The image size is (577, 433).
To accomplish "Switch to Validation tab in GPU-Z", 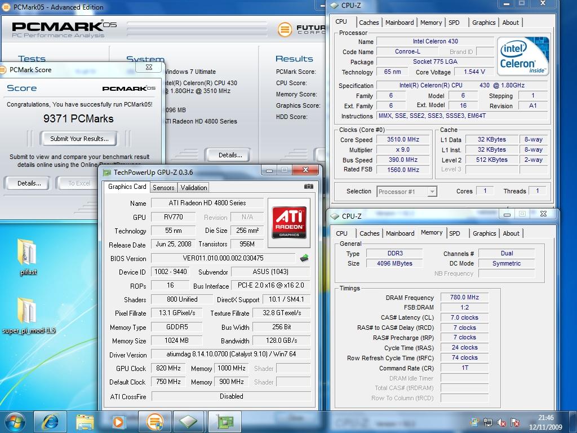I will point(194,187).
